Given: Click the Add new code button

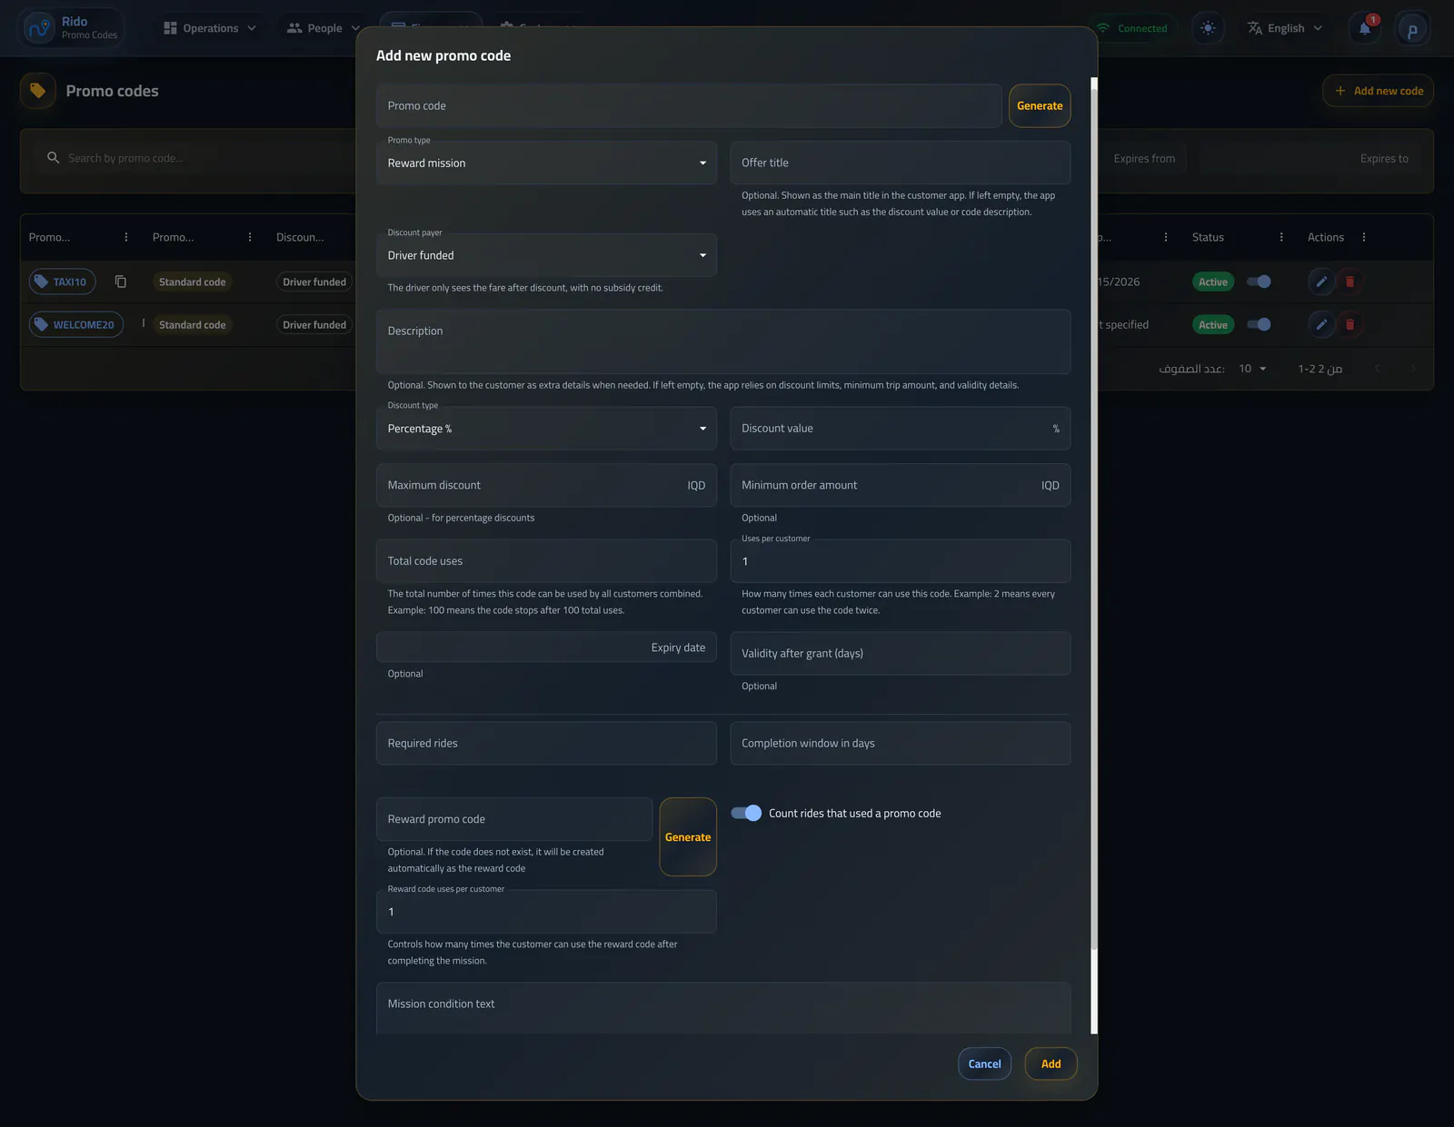Looking at the screenshot, I should (1379, 91).
